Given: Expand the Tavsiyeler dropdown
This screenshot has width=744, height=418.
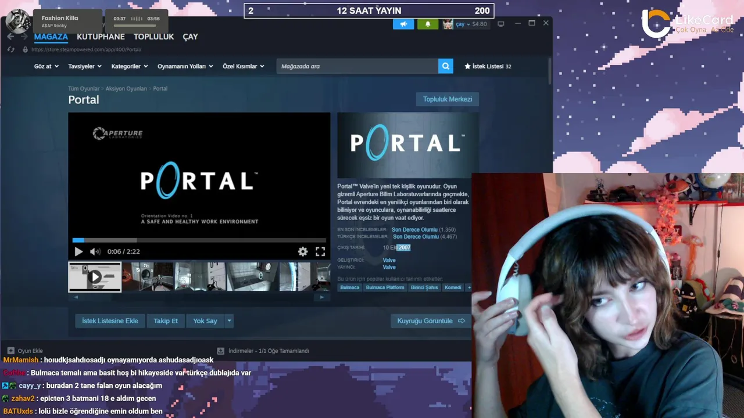Looking at the screenshot, I should (85, 66).
